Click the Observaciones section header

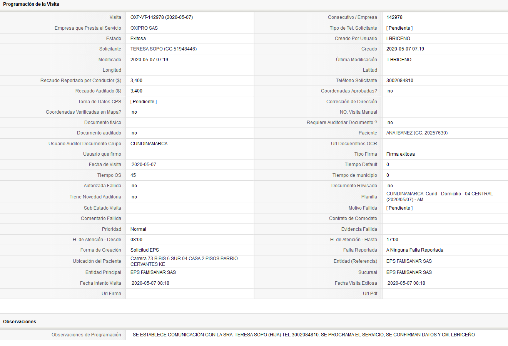click(x=20, y=322)
